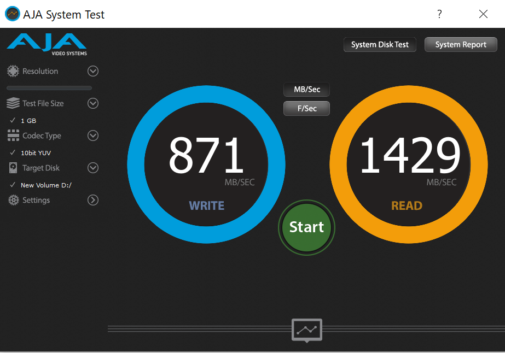Viewport: 505px width, 353px height.
Task: Click the Codec Type film icon
Action: pyautogui.click(x=13, y=136)
